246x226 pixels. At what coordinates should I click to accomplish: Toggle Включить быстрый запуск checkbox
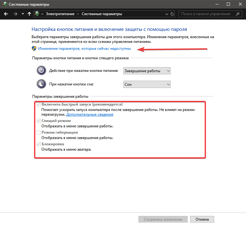[x=38, y=104]
